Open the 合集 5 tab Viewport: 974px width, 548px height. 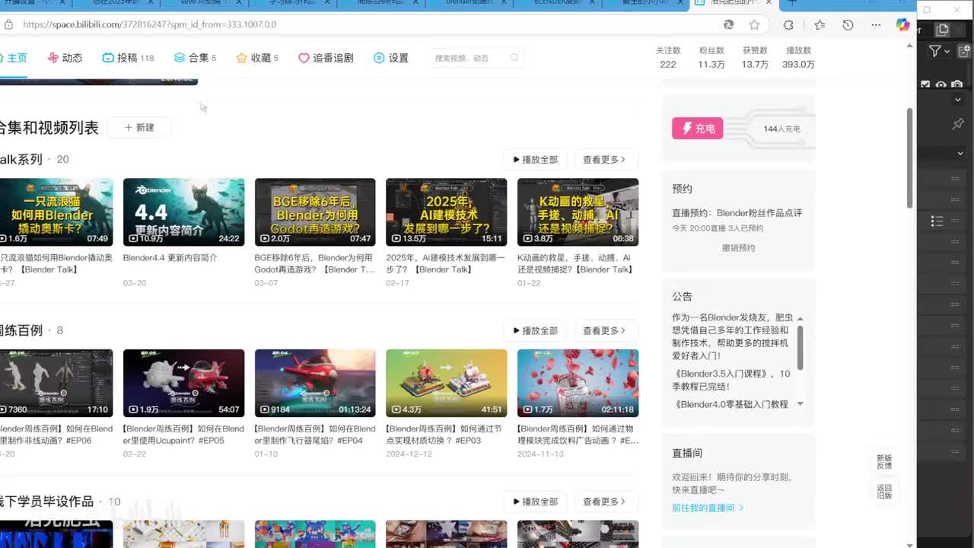pos(195,58)
